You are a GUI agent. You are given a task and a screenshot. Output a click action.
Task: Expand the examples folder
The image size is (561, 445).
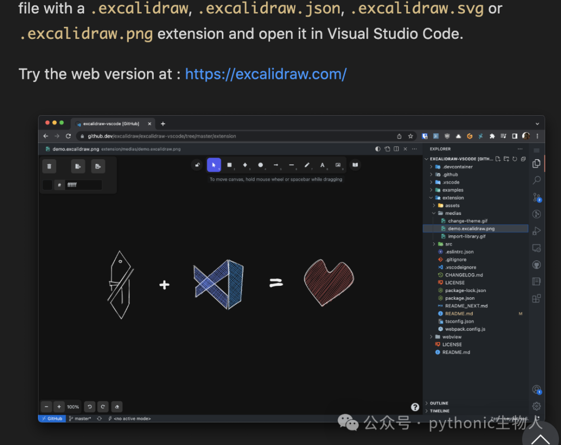click(476, 190)
